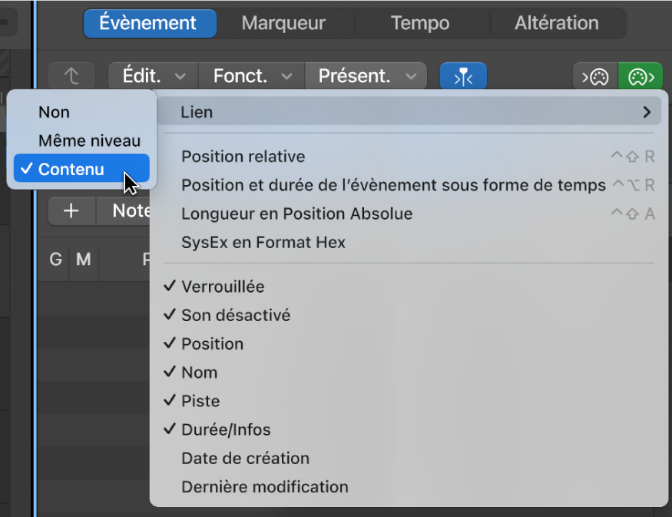This screenshot has height=517, width=672.
Task: Open the Présent. dropdown menu
Action: tap(366, 77)
